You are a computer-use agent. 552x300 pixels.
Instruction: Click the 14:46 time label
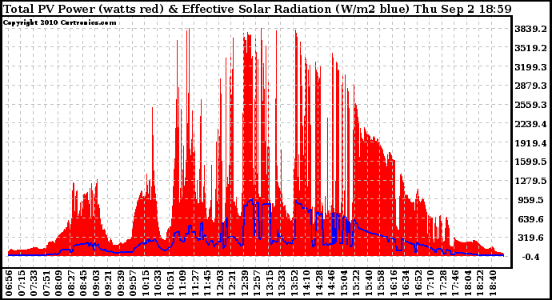point(332,283)
